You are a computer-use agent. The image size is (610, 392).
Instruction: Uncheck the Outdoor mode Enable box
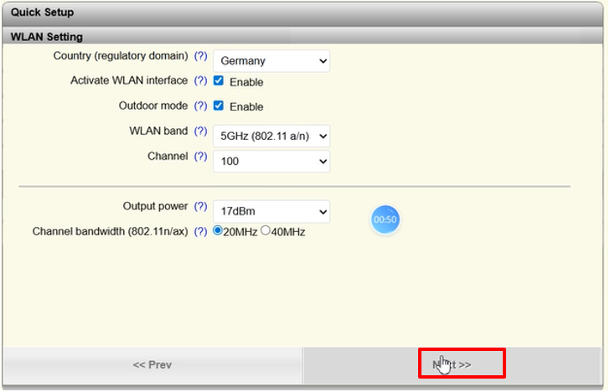(x=219, y=106)
